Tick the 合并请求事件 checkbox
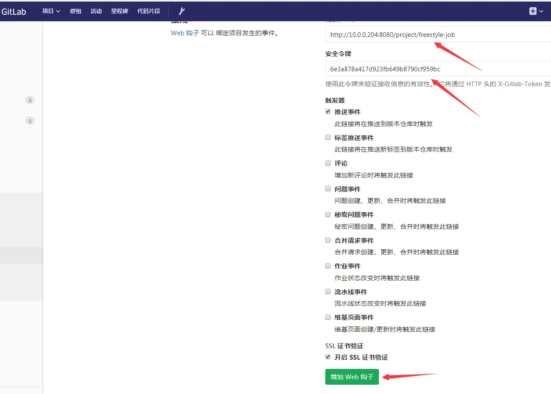 (x=328, y=240)
